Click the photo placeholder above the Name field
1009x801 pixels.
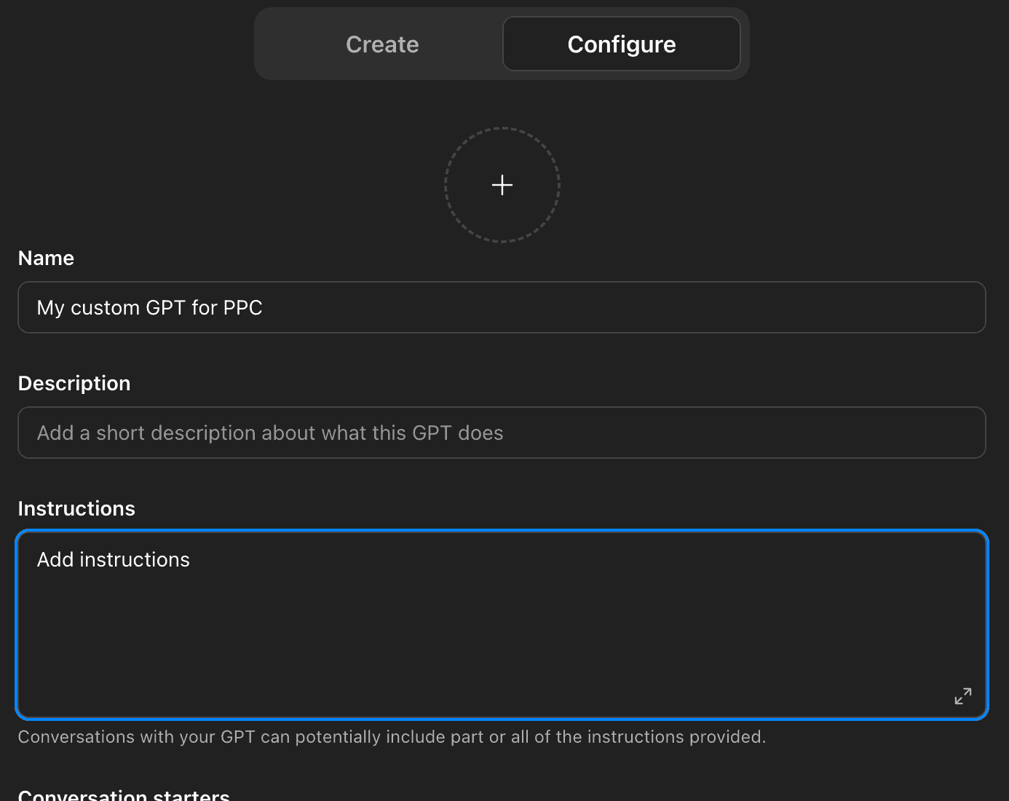coord(502,185)
